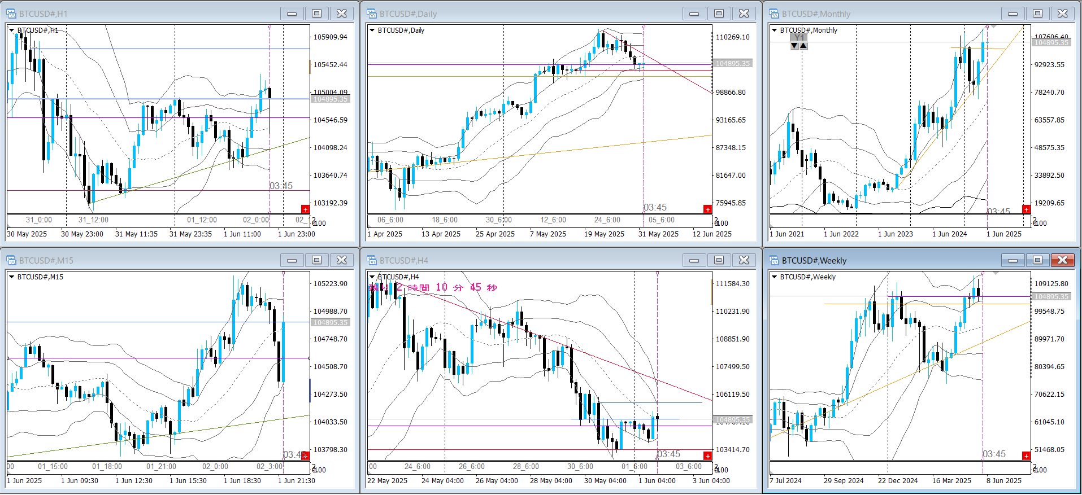The image size is (1082, 495).
Task: Click the red plus icon in H4 chart
Action: [707, 455]
